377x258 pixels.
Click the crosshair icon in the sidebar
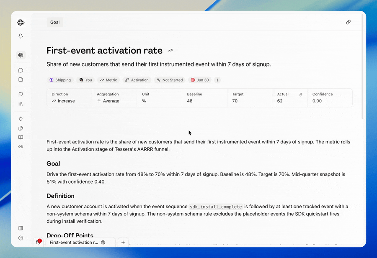tap(21, 119)
